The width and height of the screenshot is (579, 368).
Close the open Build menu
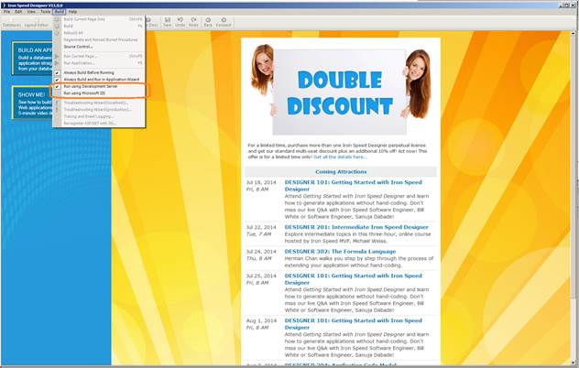point(59,12)
